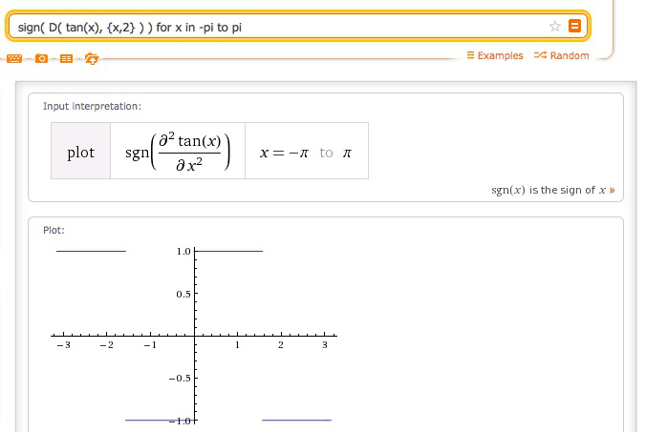Open the Examples link

[500, 56]
